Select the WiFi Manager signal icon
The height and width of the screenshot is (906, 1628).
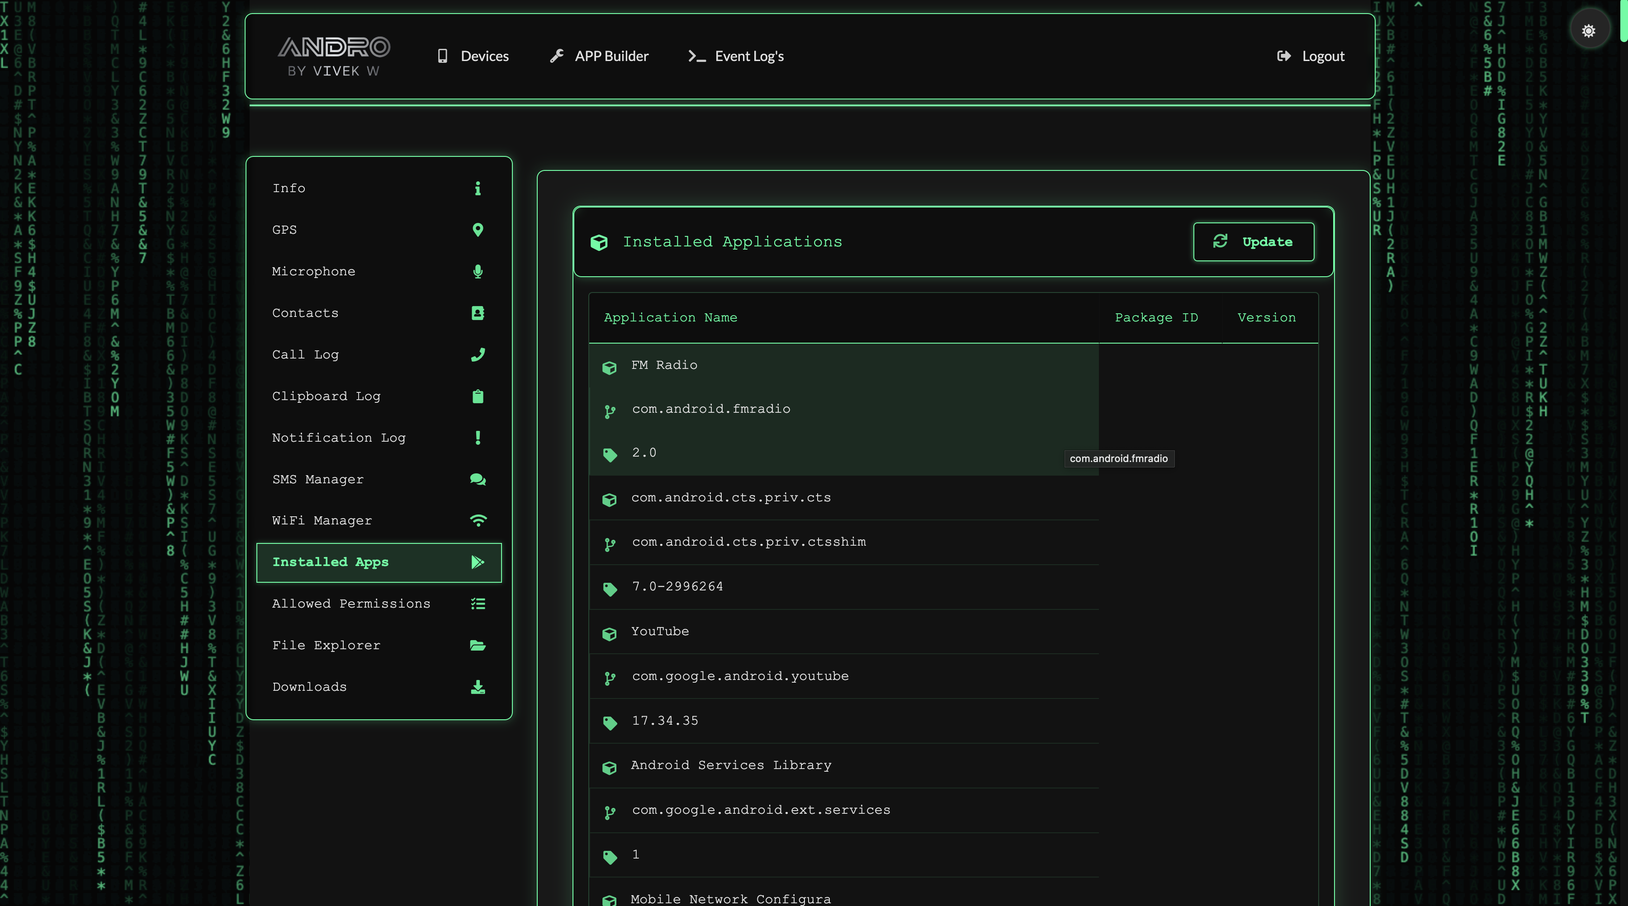(x=478, y=521)
